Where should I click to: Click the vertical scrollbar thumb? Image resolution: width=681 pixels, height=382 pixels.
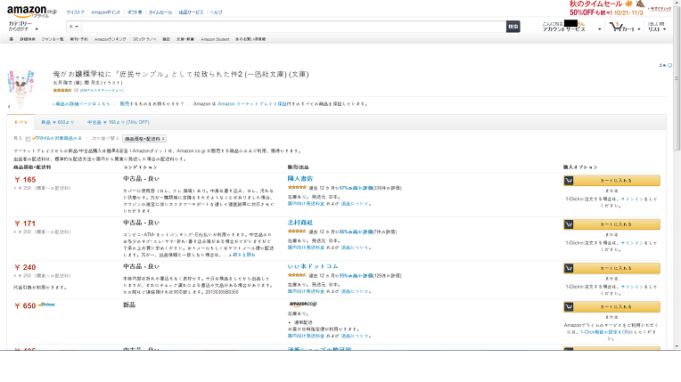coord(677,78)
